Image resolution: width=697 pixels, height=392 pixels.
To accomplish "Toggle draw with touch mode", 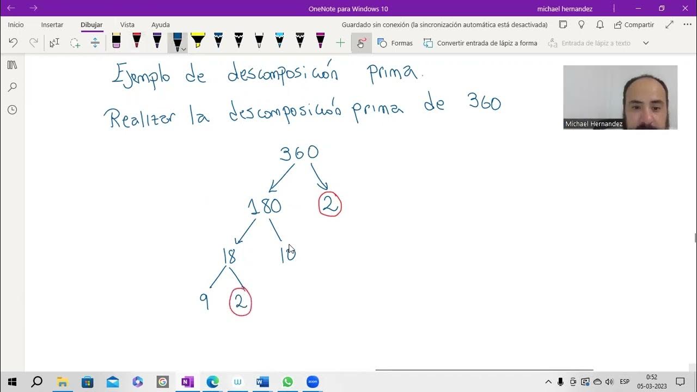I will point(361,42).
